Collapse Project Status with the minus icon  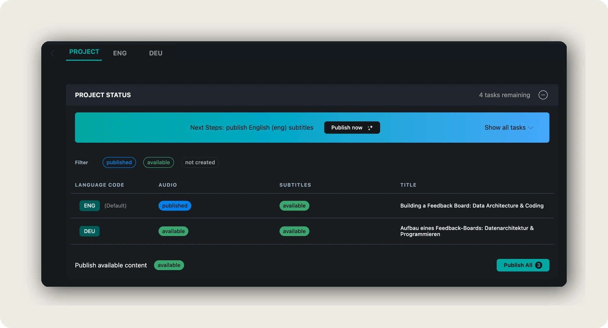pyautogui.click(x=543, y=95)
